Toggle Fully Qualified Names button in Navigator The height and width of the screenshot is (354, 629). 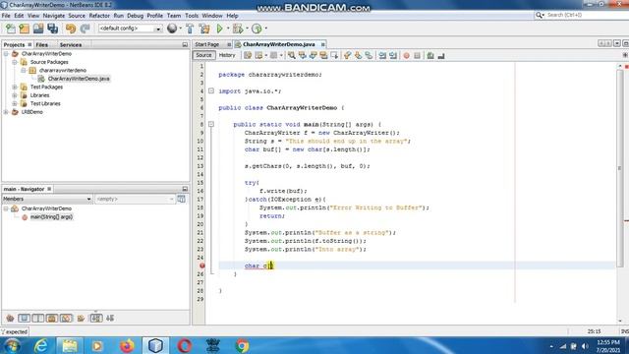tap(81, 319)
